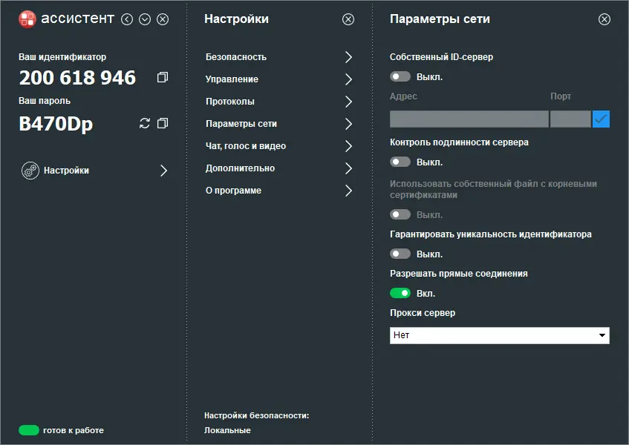The image size is (629, 445).
Task: Enable Контроль подлинности сервера
Action: click(x=400, y=162)
